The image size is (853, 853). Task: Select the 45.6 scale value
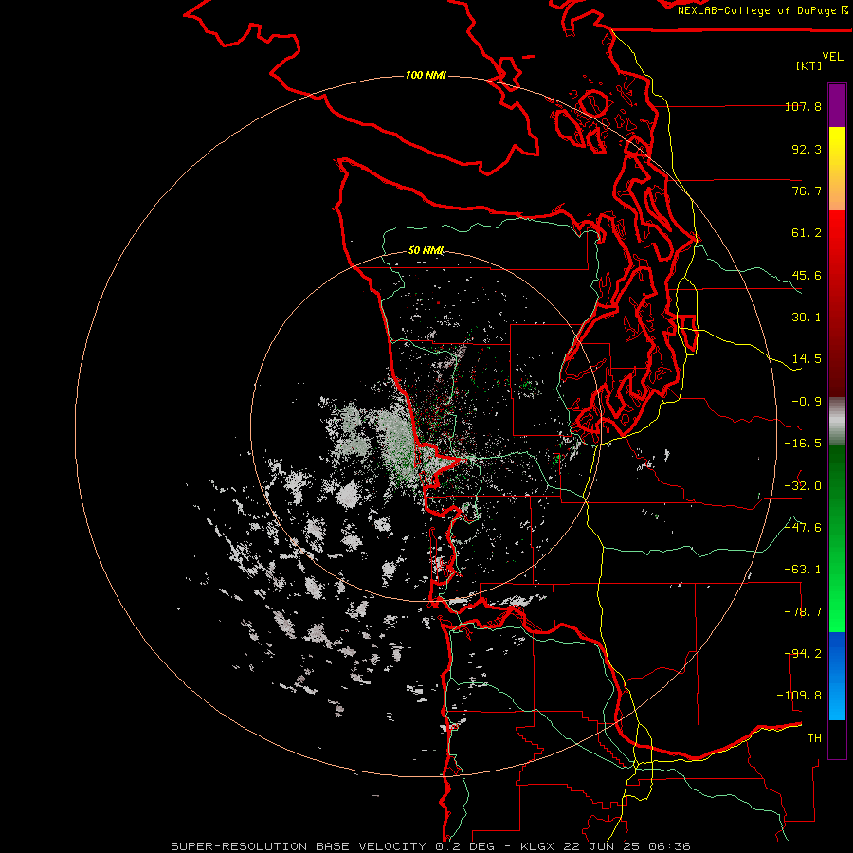[x=807, y=275]
